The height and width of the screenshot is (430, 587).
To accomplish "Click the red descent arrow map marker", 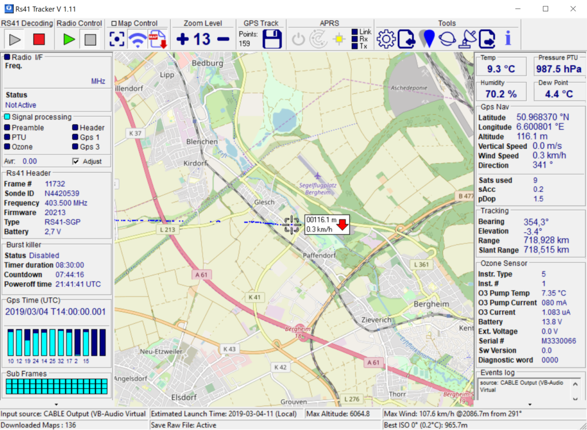I will [x=342, y=224].
